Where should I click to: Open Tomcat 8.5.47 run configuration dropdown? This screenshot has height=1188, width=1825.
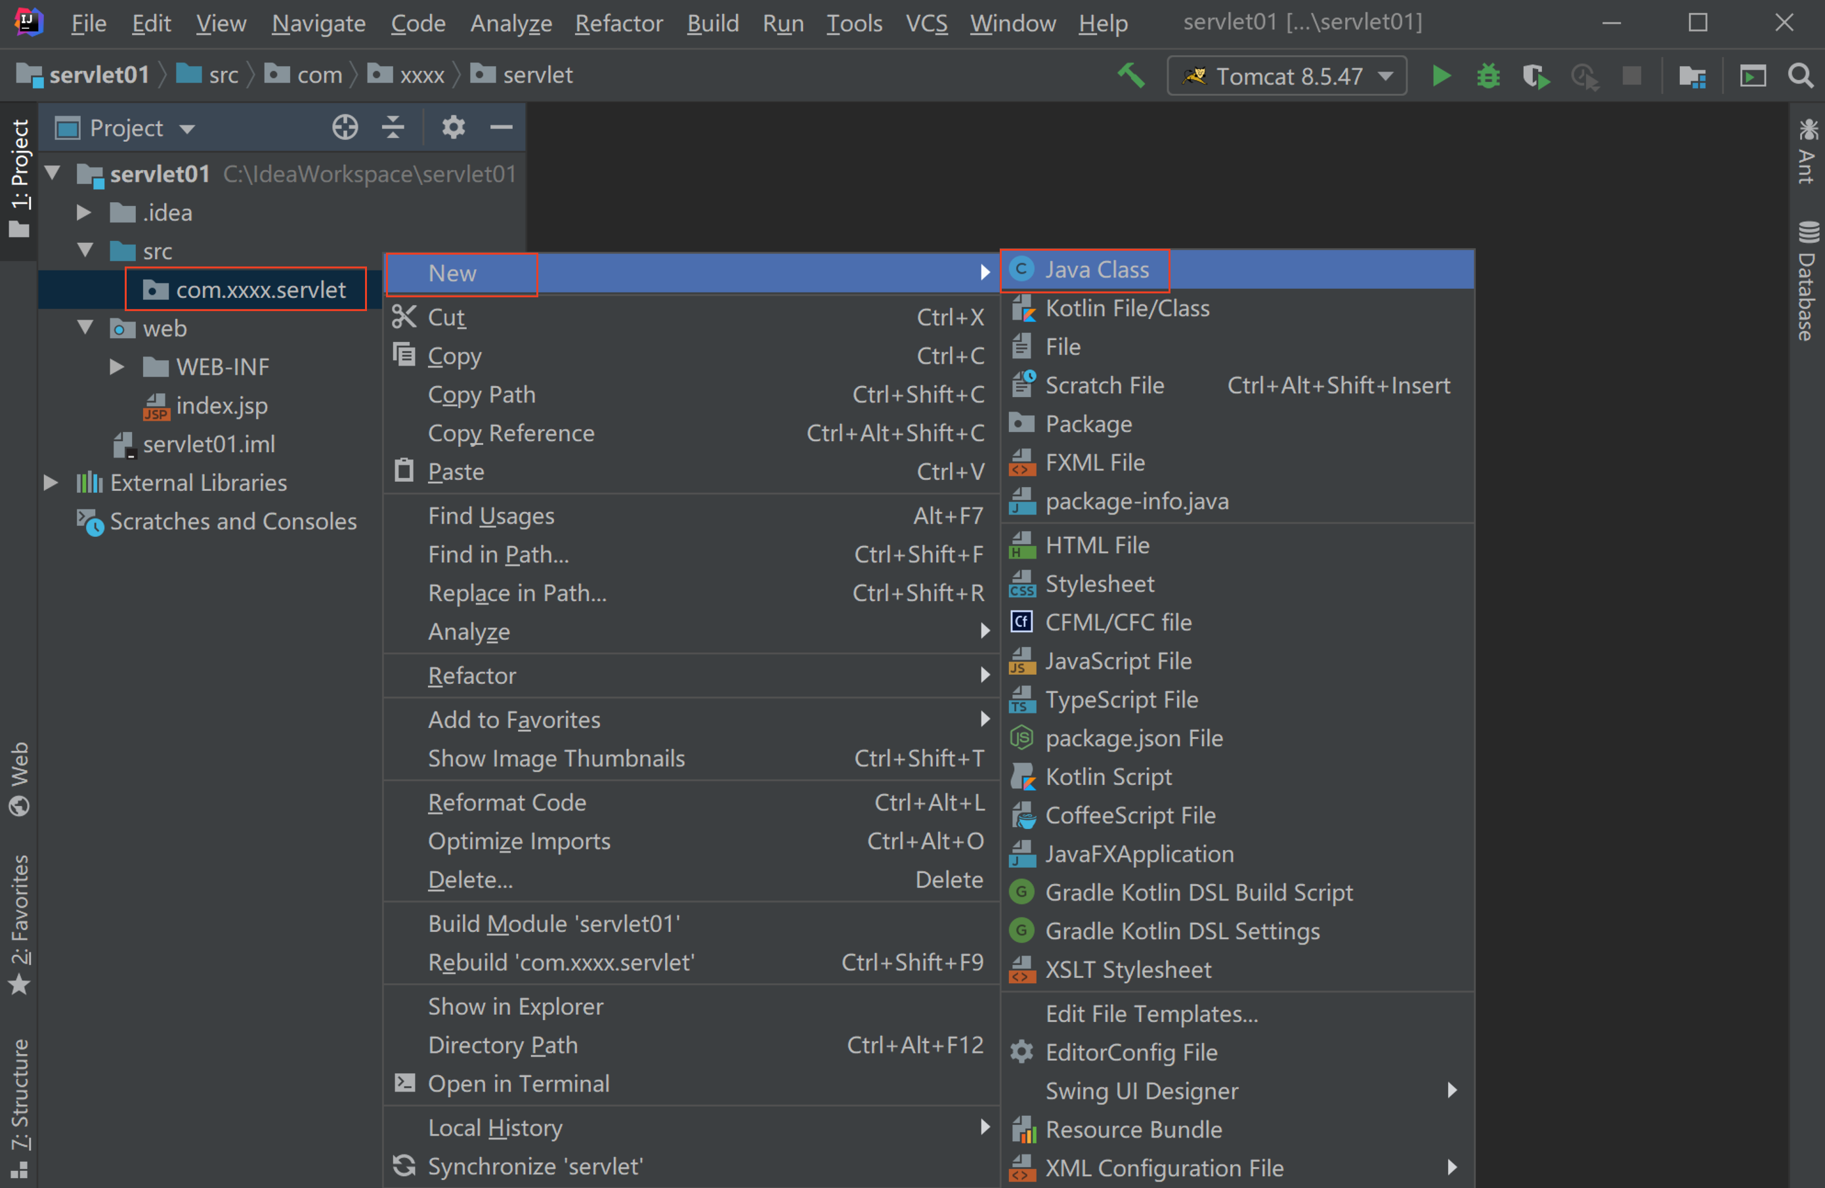pyautogui.click(x=1287, y=76)
